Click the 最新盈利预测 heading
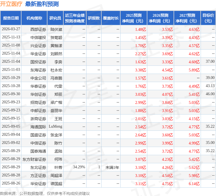 tap(42, 4)
